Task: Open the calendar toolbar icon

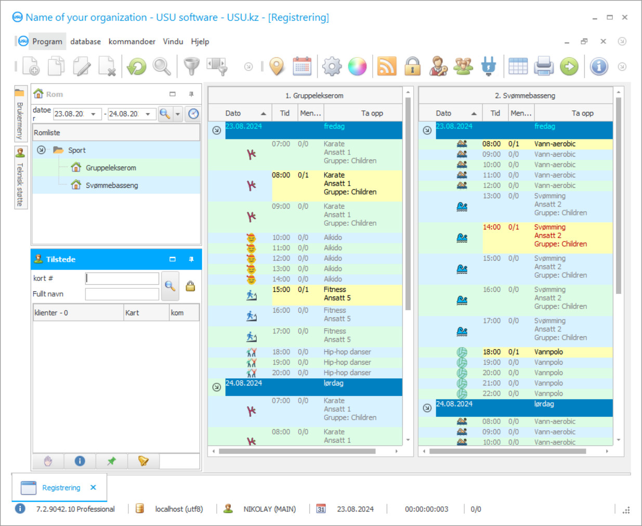Action: tap(302, 67)
